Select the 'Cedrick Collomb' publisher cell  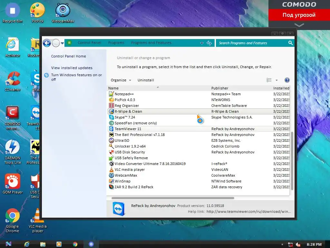tap(225, 146)
